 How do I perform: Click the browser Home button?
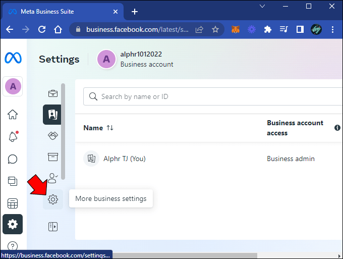point(58,29)
